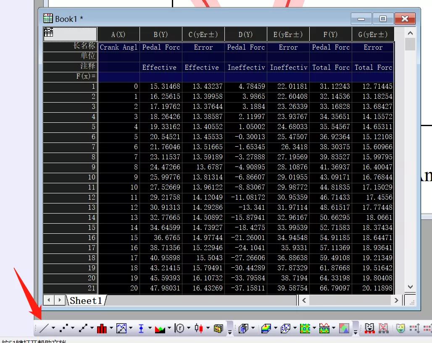Select the Scatter plot tool

64,328
